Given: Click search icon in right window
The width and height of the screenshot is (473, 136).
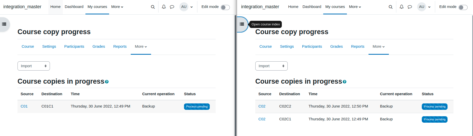Looking at the screenshot, I should click(391, 7).
